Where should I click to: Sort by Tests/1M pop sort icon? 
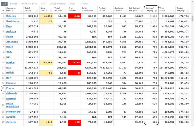188,11
